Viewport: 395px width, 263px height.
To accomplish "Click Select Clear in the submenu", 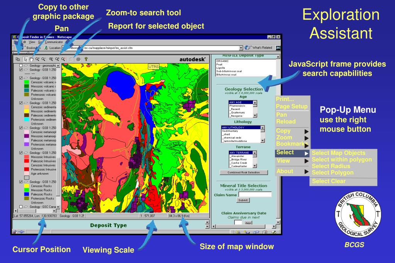I will click(329, 181).
